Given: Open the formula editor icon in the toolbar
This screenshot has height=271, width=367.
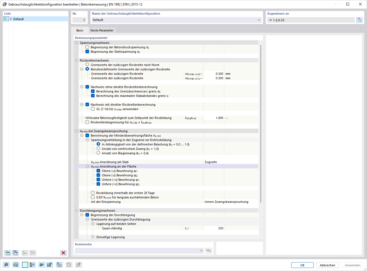Looking at the screenshot, I should pos(78,265).
